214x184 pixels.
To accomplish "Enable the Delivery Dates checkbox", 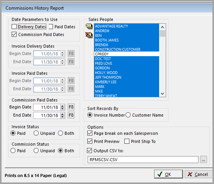I will (14, 27).
